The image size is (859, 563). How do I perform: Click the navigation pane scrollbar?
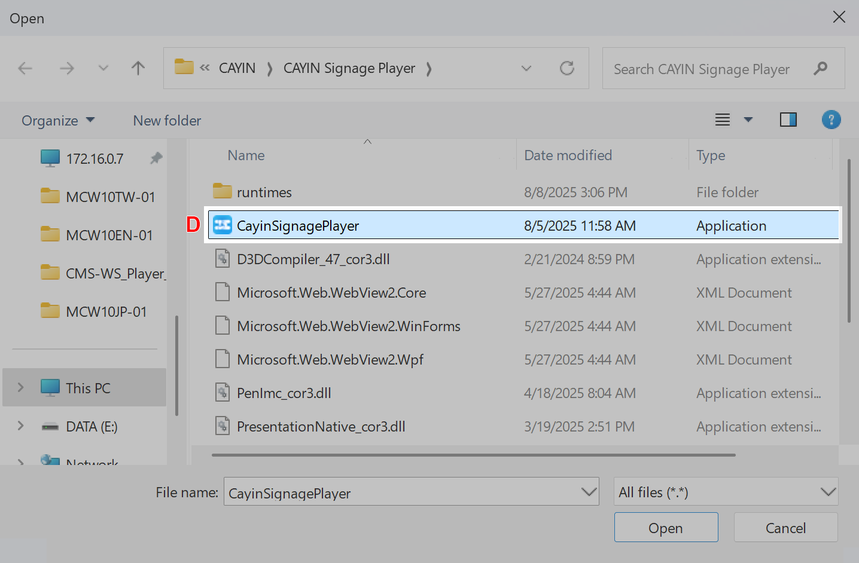pos(176,365)
